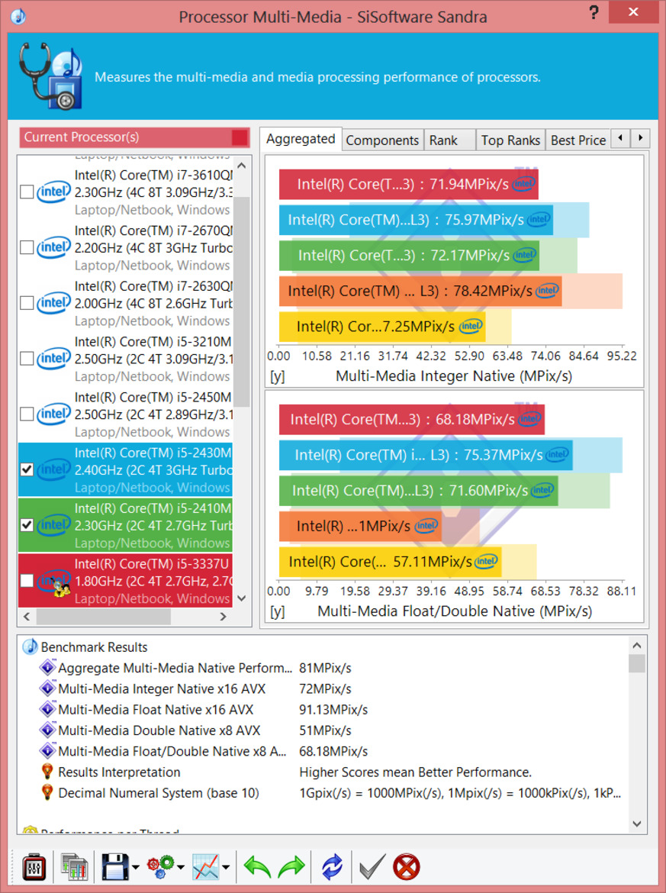Open the dropdown arrow next to gears icon

coord(181,868)
